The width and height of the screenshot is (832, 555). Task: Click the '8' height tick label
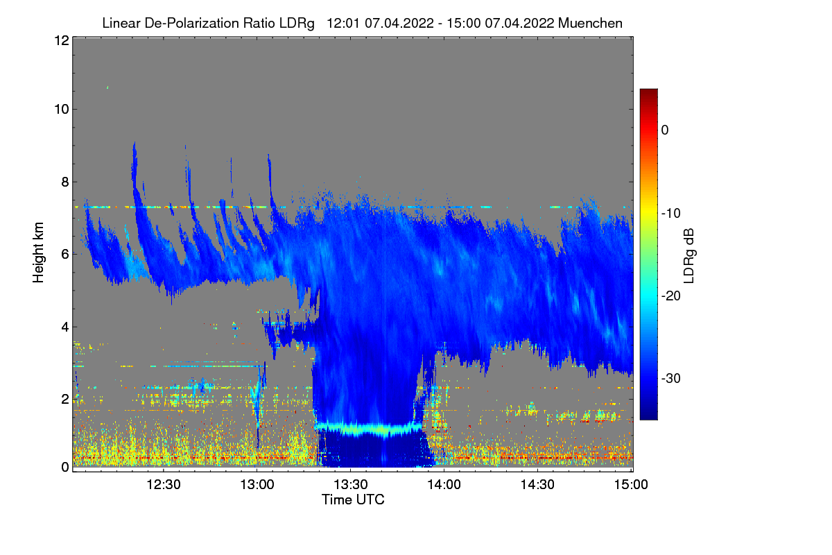click(64, 182)
